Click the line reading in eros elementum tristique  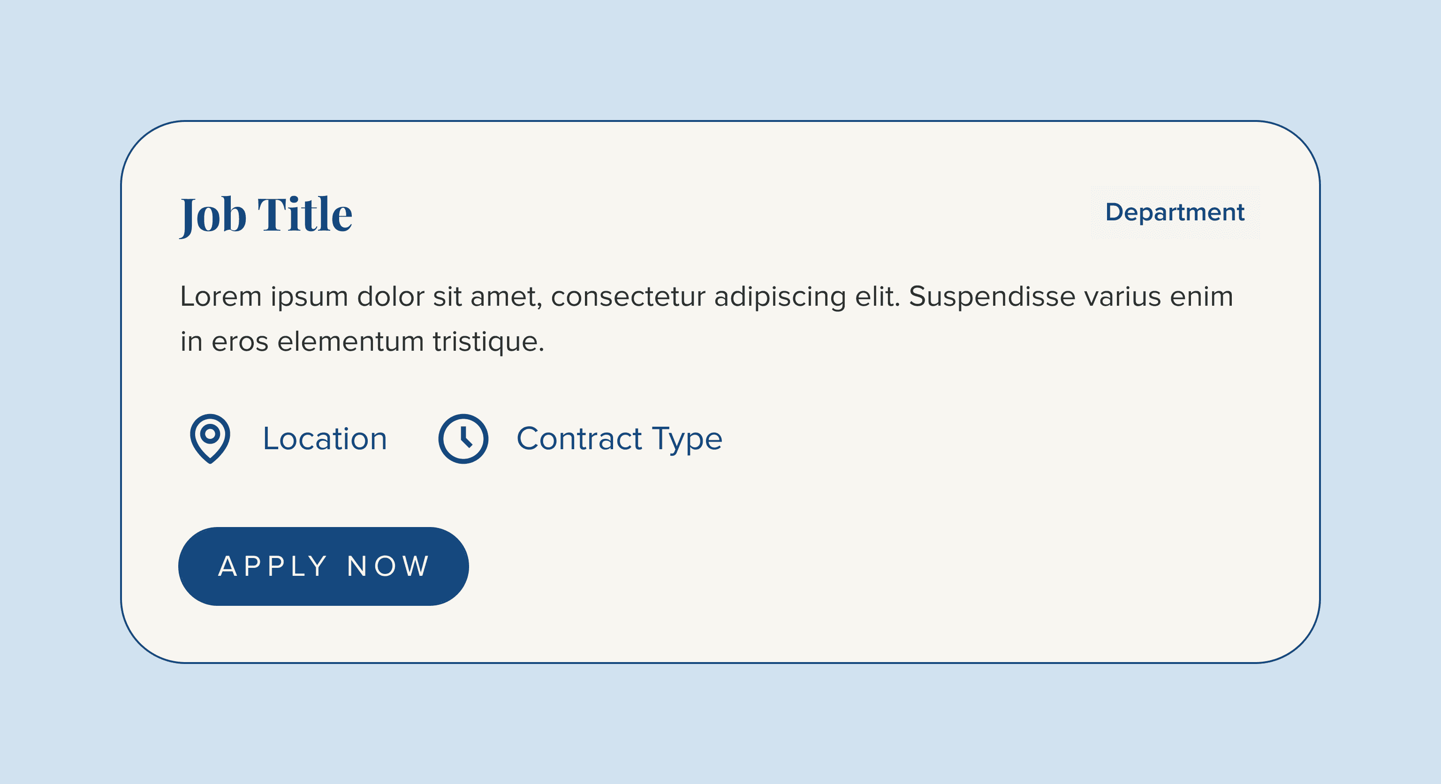coord(362,341)
